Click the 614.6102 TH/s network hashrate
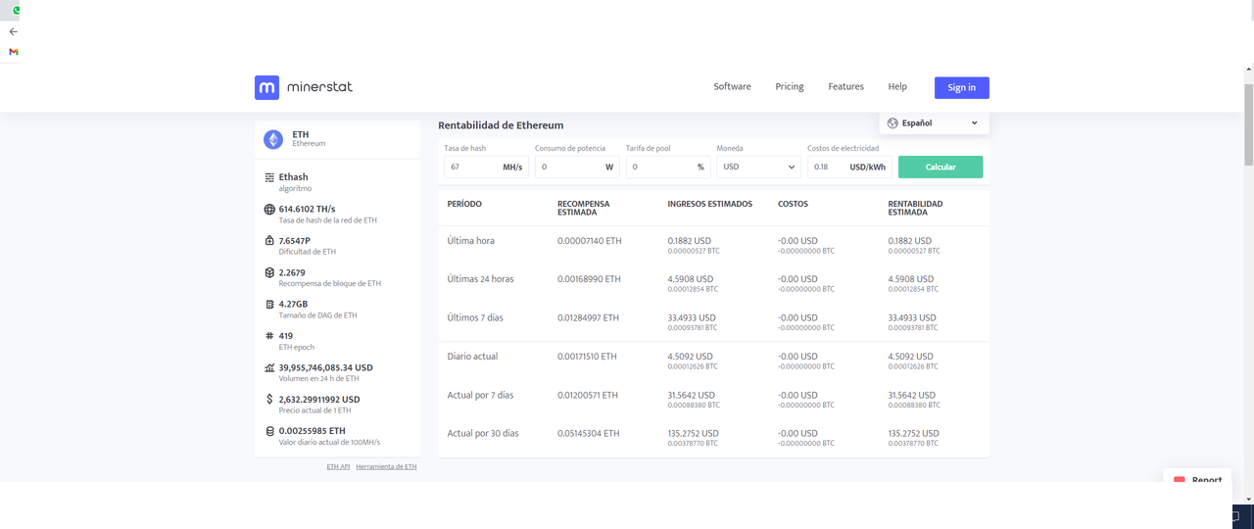Image resolution: width=1254 pixels, height=529 pixels. pos(307,210)
